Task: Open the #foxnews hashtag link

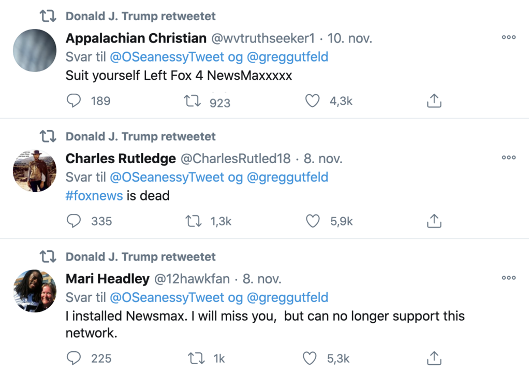Action: 94,196
